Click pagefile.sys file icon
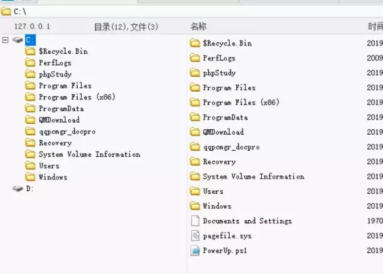This screenshot has height=274, width=383. coord(195,236)
